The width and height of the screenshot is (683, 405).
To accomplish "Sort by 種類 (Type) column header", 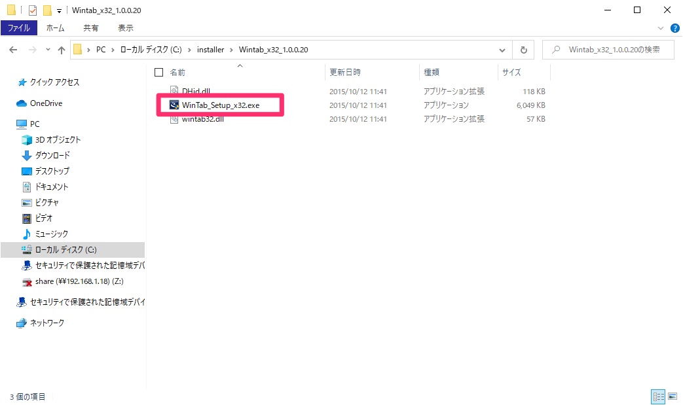I will (432, 72).
